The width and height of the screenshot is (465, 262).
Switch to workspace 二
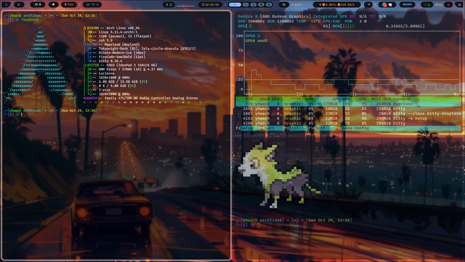click(x=246, y=4)
